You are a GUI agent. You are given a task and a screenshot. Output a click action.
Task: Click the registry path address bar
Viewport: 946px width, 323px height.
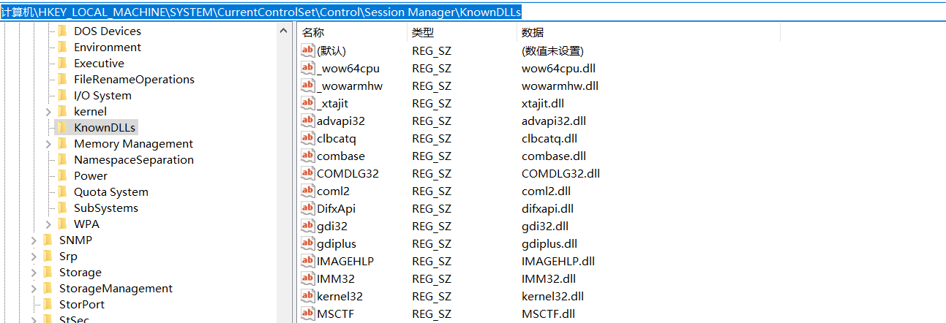[x=473, y=12]
